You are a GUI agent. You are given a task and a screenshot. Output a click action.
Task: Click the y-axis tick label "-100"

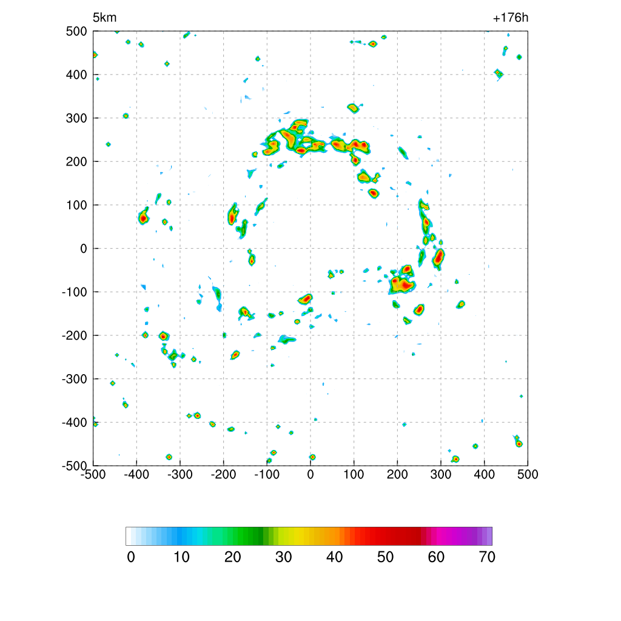tap(75, 292)
